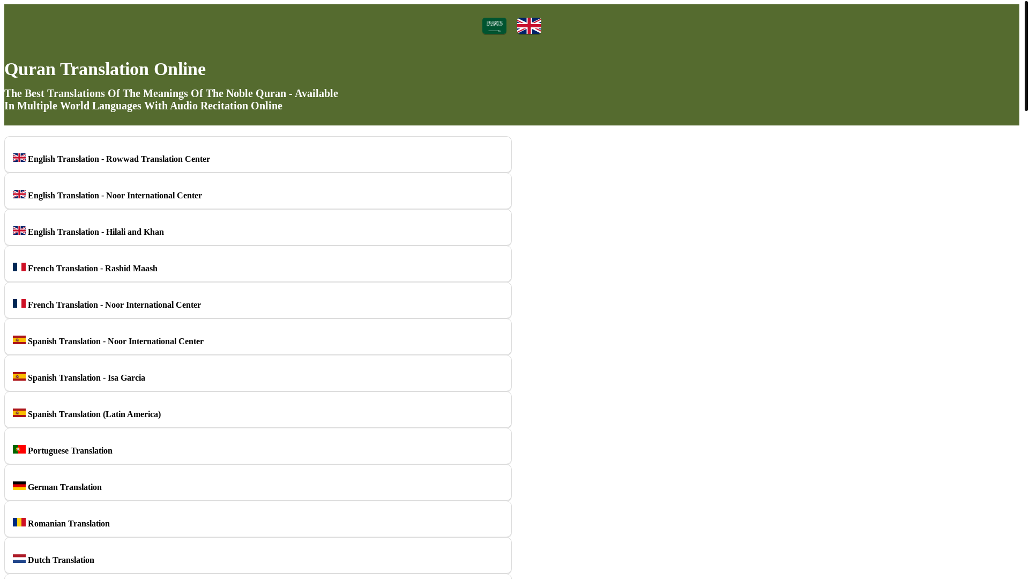Open Romanian Translation

point(258,519)
